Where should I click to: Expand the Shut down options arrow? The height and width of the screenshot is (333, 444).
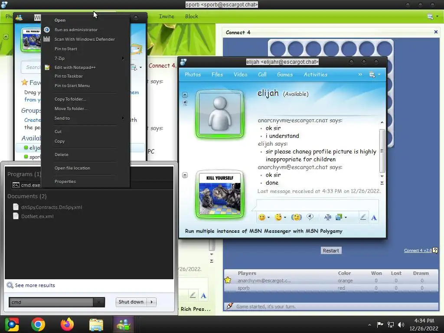[152, 302]
